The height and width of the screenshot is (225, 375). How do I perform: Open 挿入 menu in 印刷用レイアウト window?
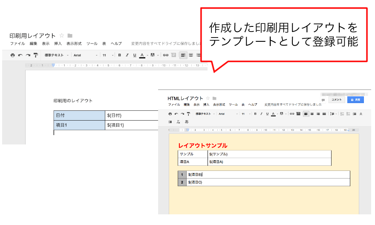coord(58,43)
